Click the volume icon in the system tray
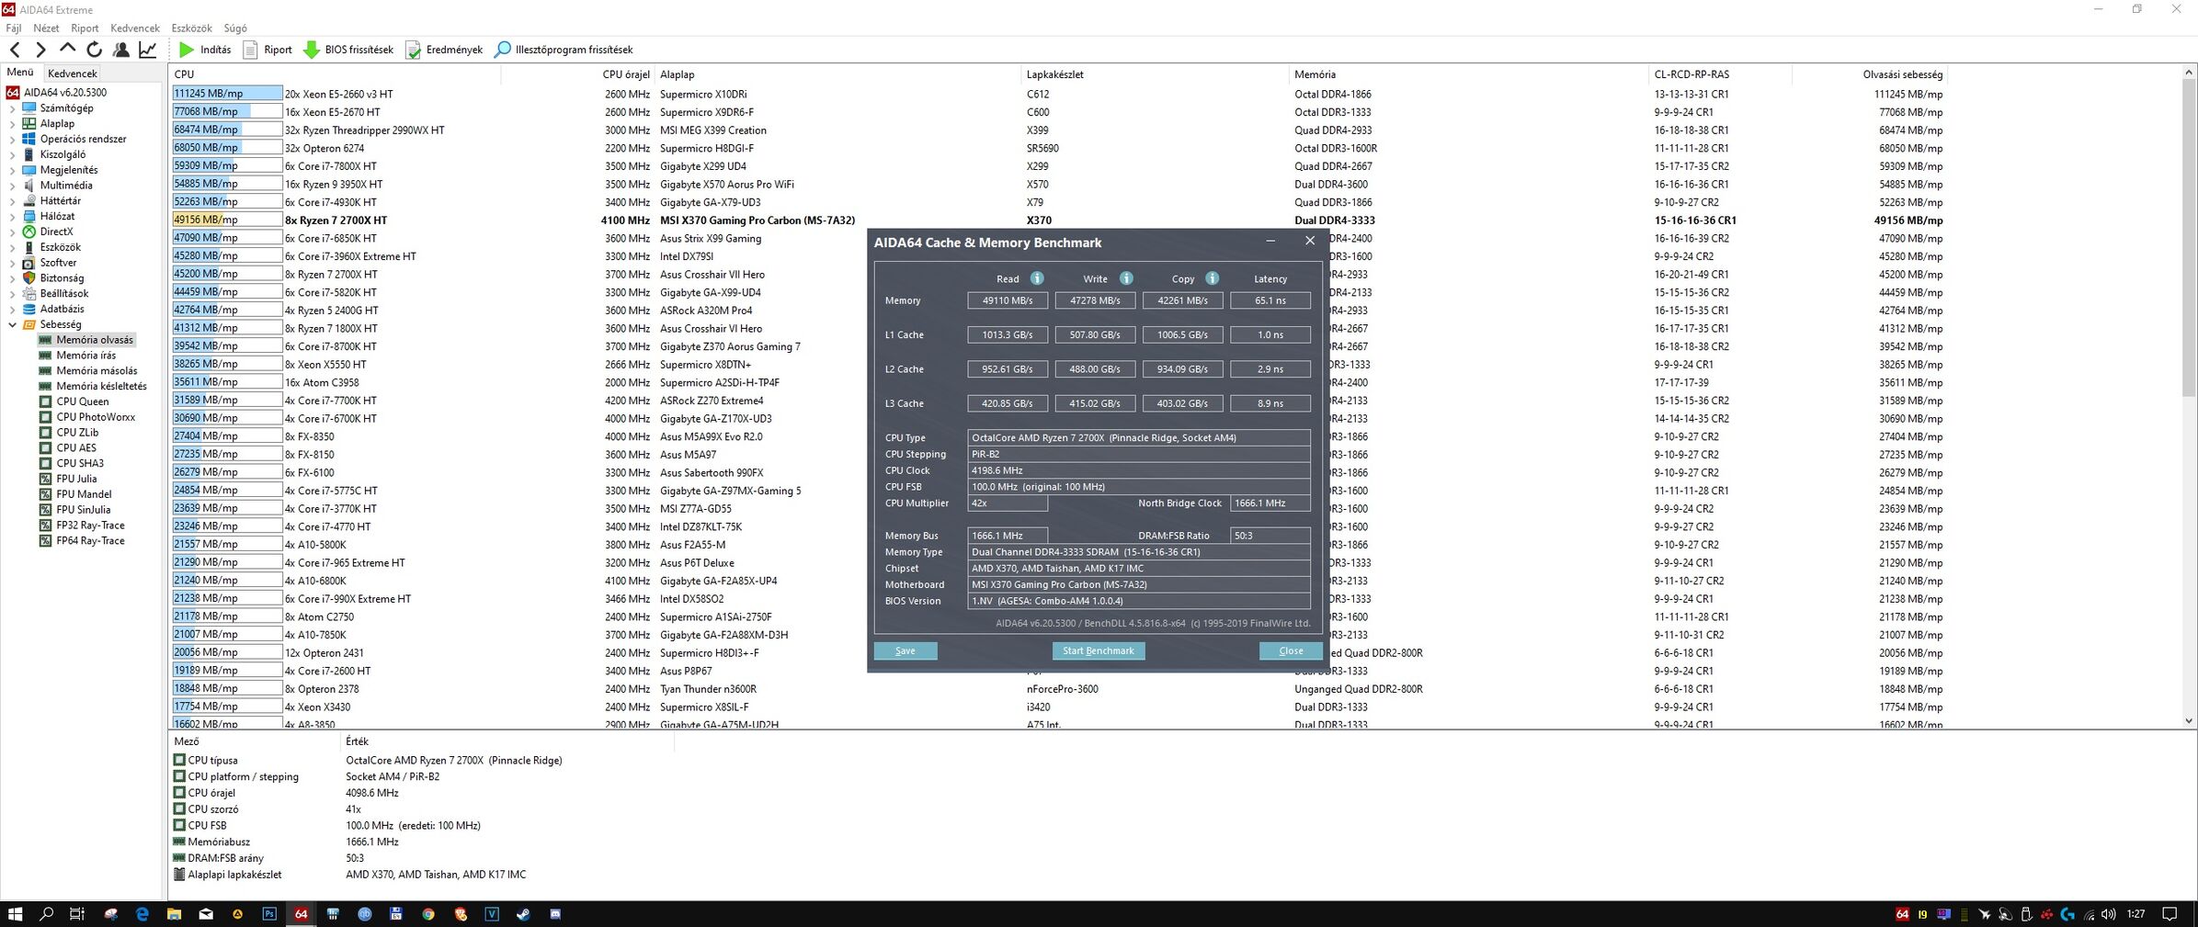2198x927 pixels. (2109, 914)
